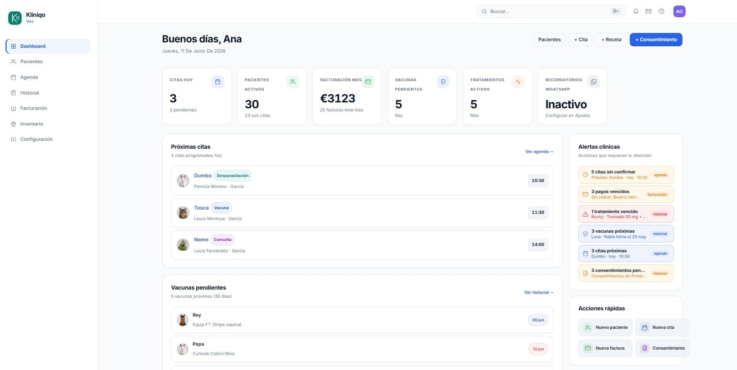Open the AG user avatar
737x370 pixels.
tap(679, 11)
